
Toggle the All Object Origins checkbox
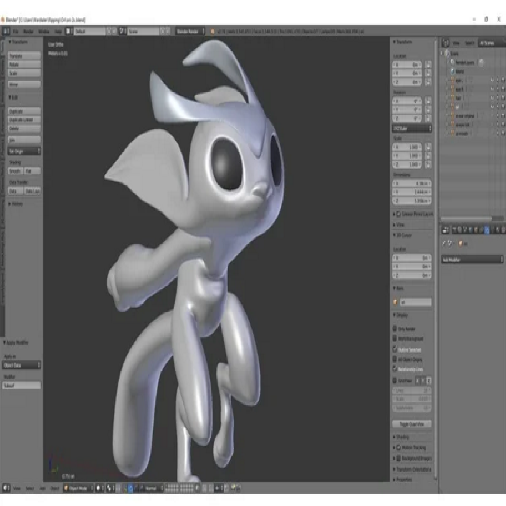(395, 359)
